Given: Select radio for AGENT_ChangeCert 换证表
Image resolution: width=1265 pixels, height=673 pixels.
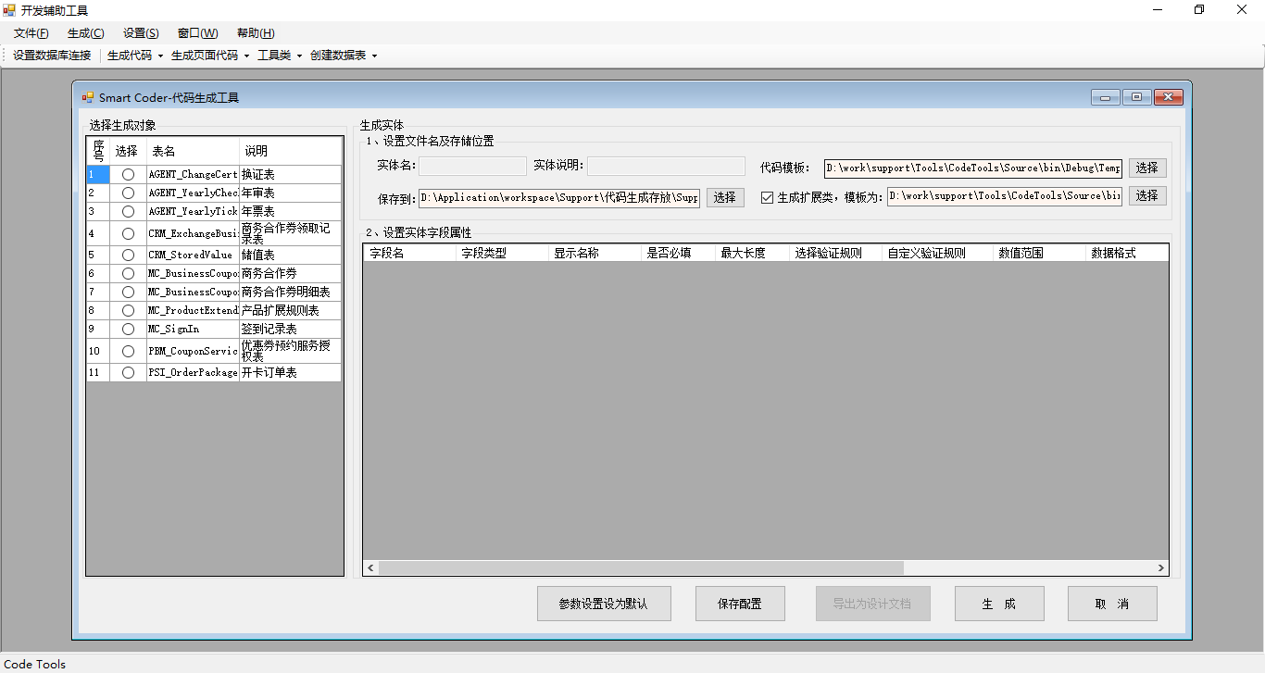Looking at the screenshot, I should point(128,174).
